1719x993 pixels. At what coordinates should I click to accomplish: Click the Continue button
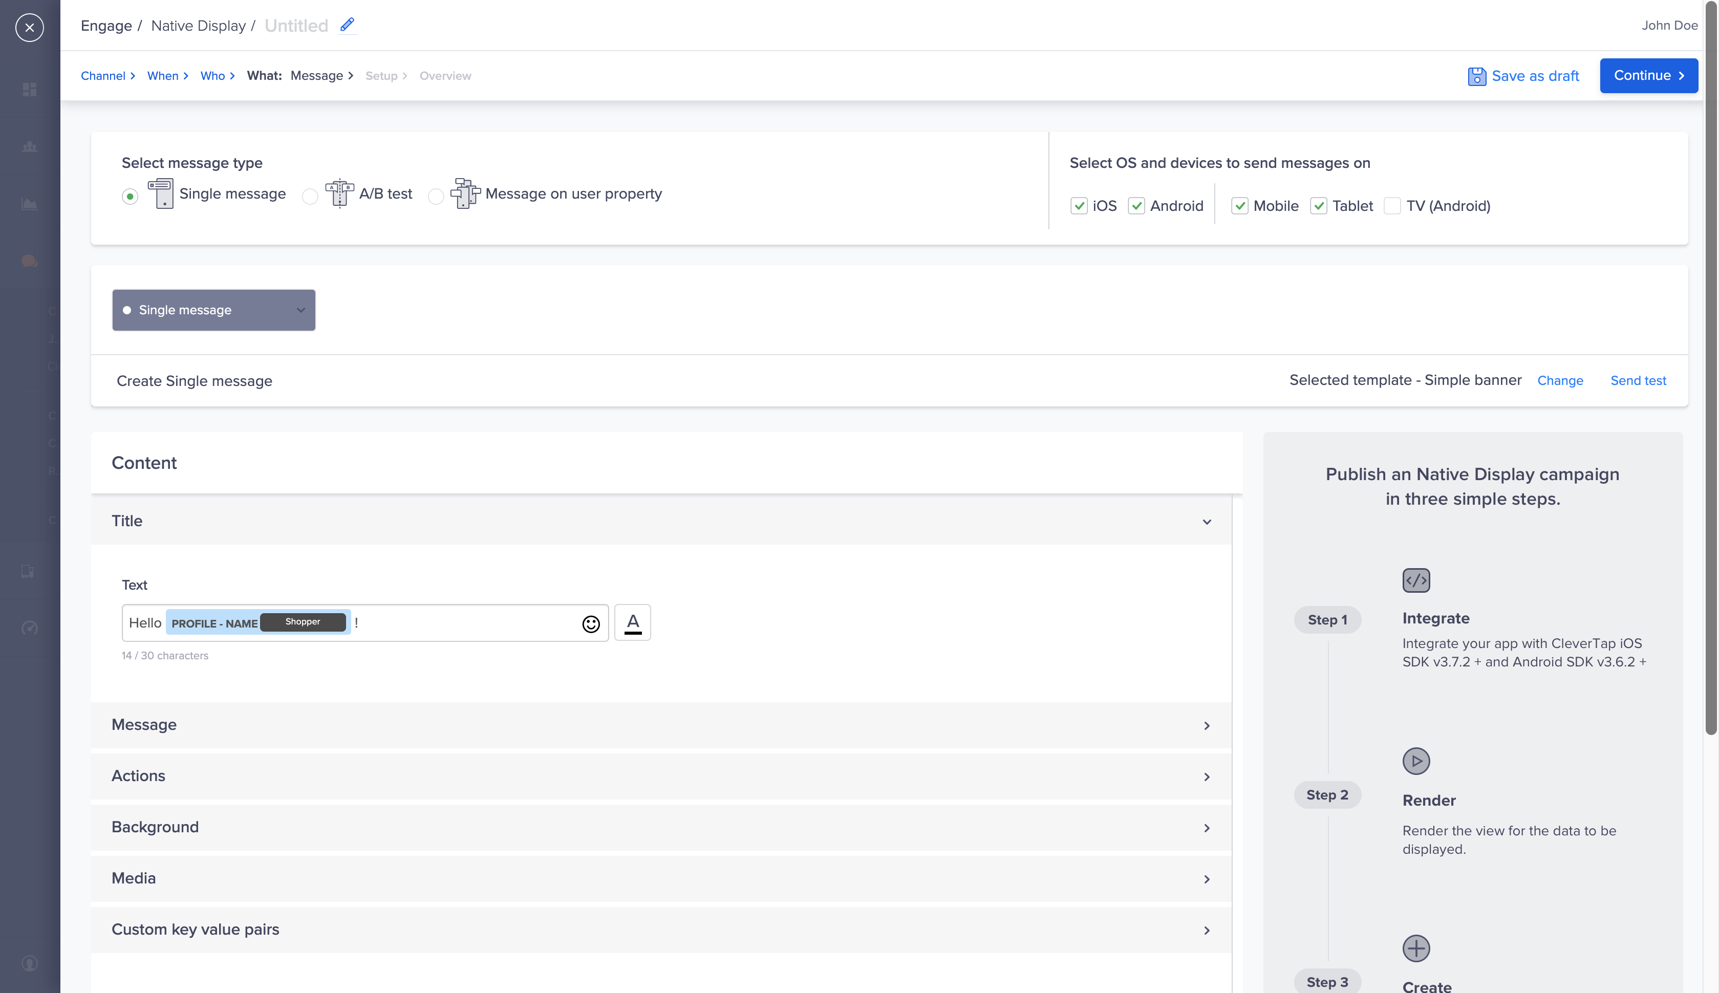coord(1648,76)
